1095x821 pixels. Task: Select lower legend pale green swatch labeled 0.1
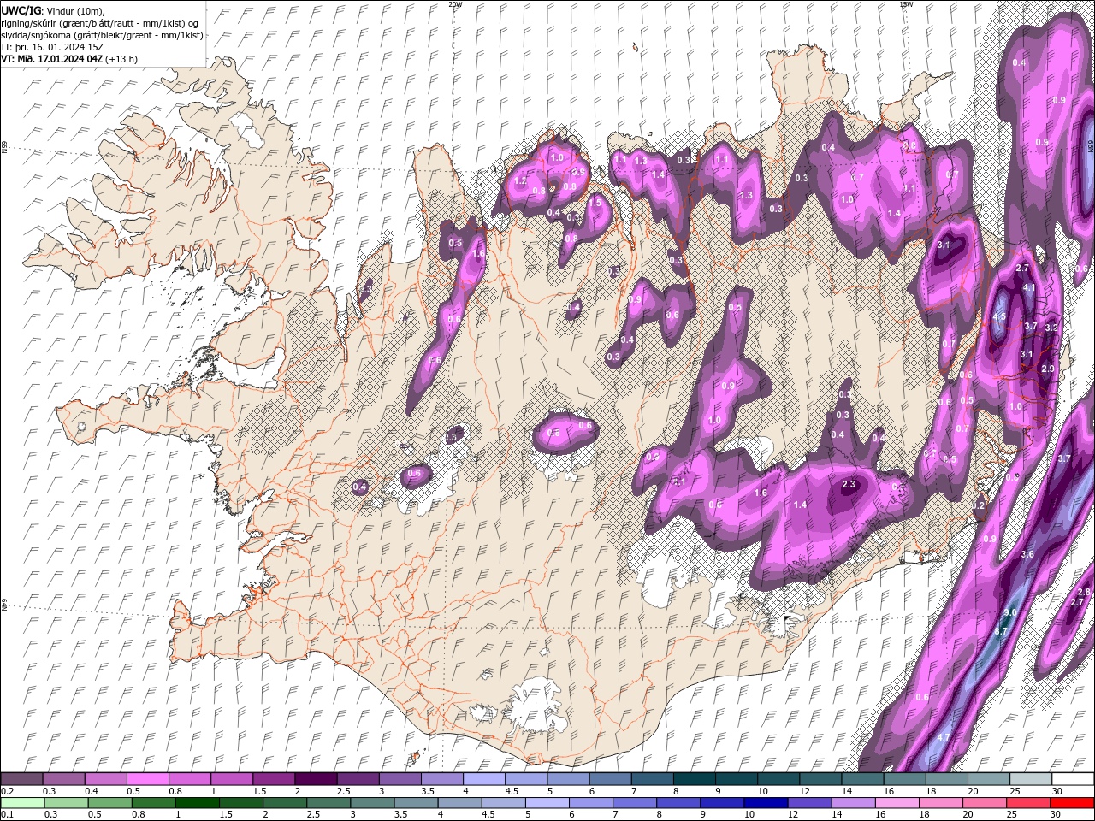click(x=22, y=803)
